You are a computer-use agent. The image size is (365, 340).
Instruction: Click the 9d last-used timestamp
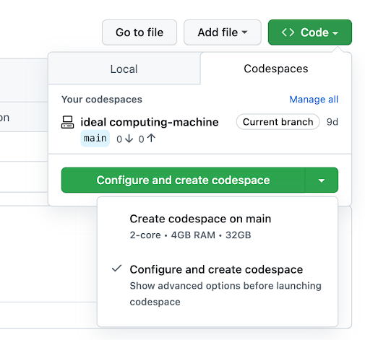pyautogui.click(x=332, y=122)
